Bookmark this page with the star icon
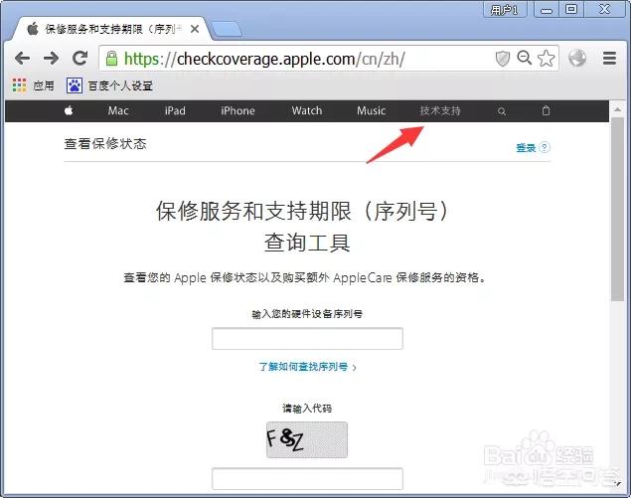Screen dimensions: 631x498 point(546,59)
